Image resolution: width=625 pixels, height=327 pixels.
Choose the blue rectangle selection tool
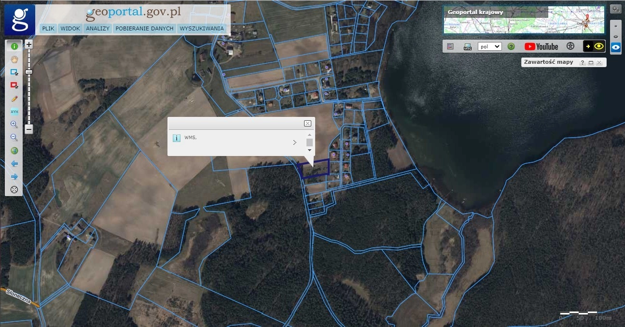tap(14, 72)
